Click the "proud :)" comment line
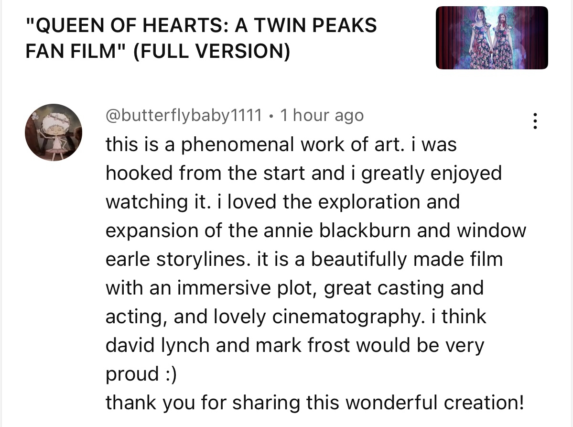Viewport: 573px width, 427px height. [x=141, y=374]
